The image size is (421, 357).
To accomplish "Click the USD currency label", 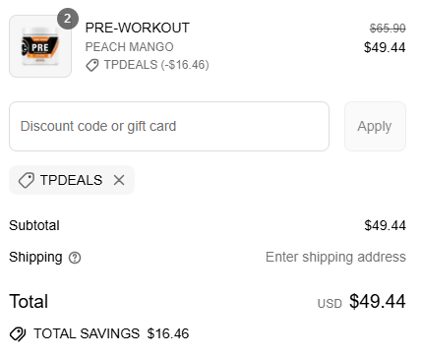I will click(x=330, y=304).
